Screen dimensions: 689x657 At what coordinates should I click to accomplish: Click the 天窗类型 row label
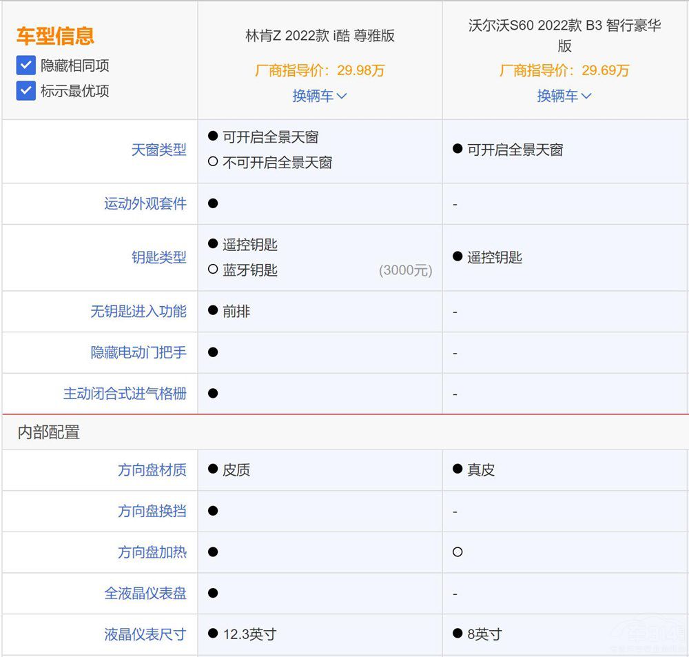point(158,150)
